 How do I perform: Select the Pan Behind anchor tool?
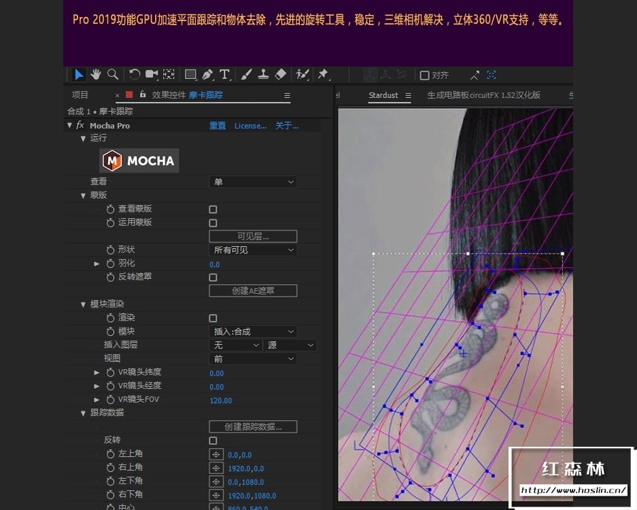click(169, 74)
